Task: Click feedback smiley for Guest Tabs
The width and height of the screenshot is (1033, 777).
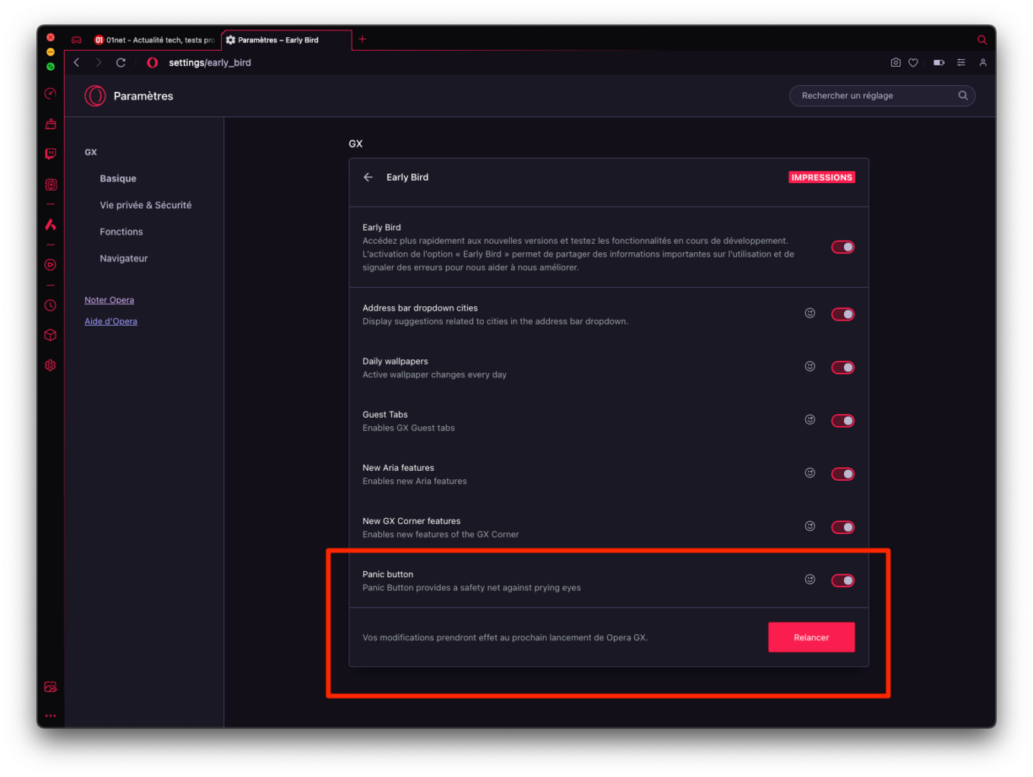Action: [810, 419]
